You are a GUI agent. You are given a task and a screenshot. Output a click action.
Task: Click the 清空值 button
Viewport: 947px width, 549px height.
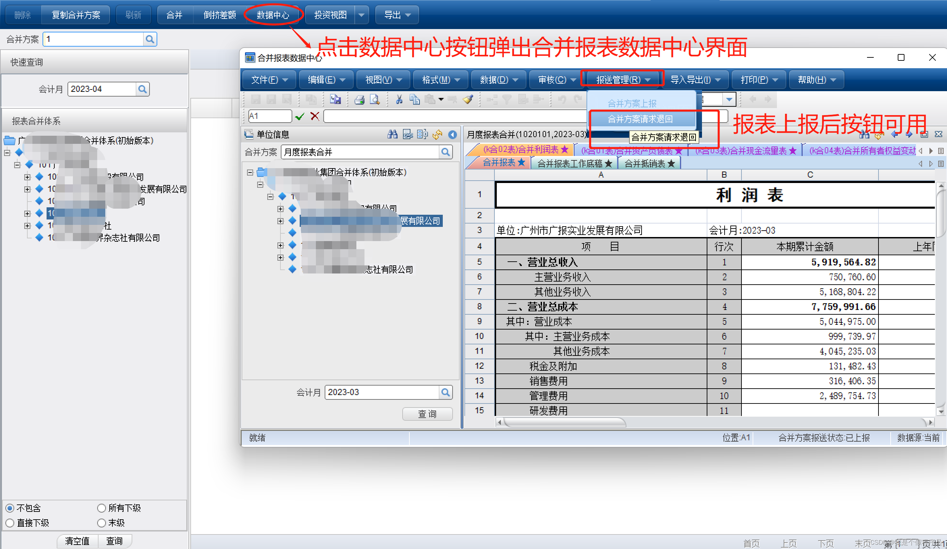77,541
